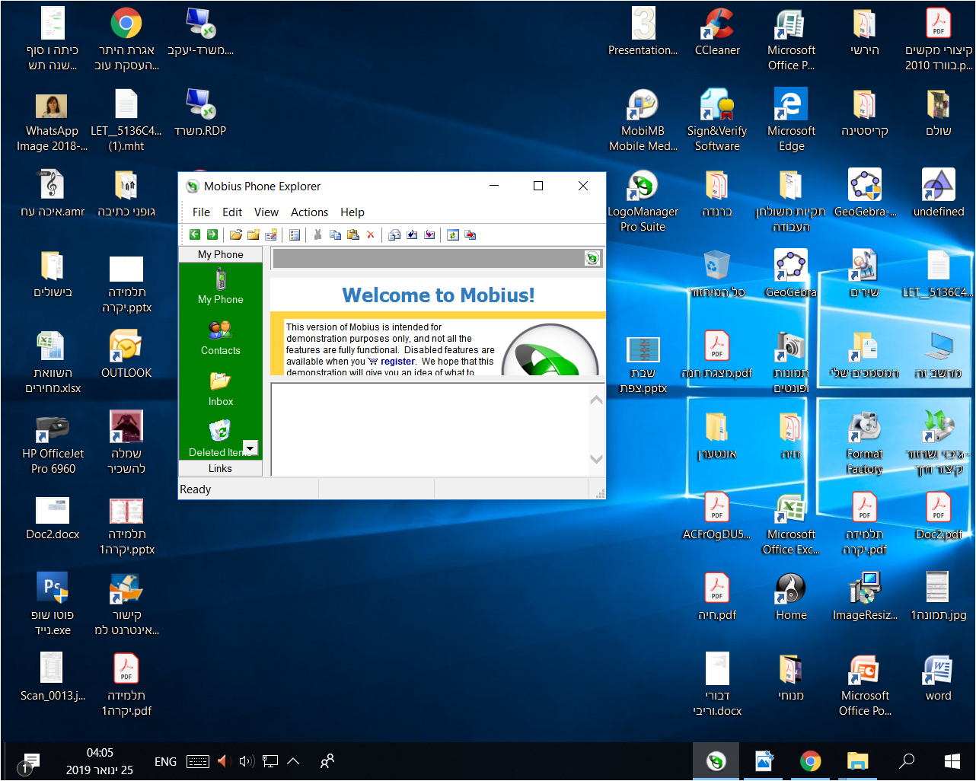Click the Links bar button

point(220,468)
